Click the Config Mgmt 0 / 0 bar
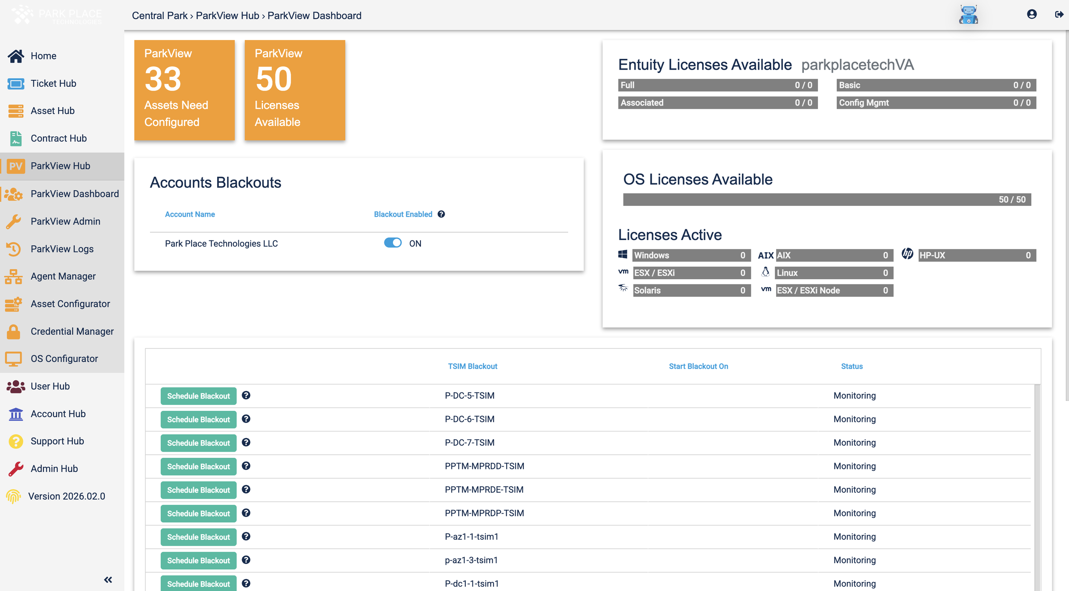This screenshot has height=591, width=1069. (936, 102)
